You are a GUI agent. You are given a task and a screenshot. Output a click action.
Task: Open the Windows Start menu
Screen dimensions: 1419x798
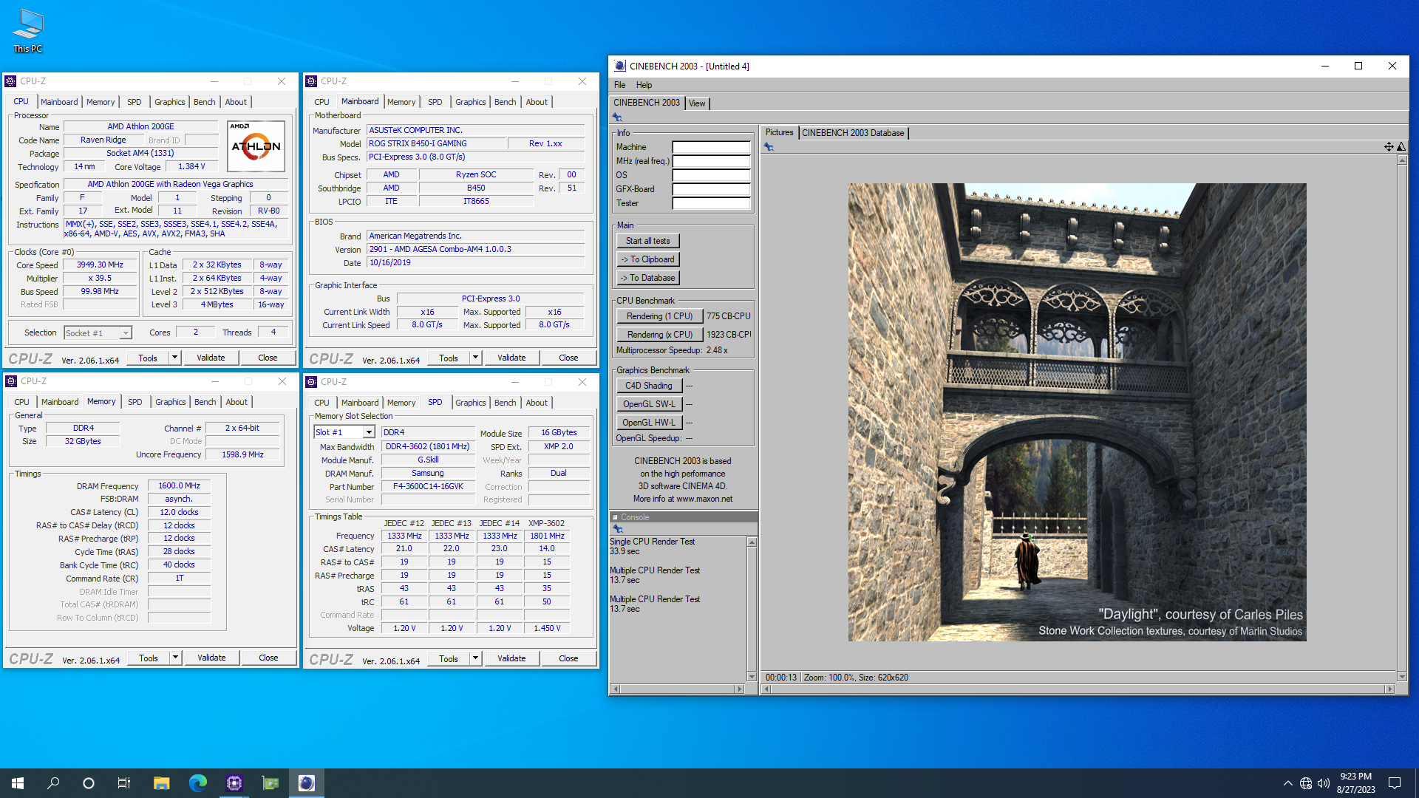[18, 783]
